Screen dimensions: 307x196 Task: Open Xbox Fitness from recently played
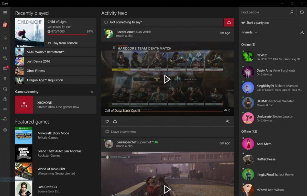coord(56,71)
